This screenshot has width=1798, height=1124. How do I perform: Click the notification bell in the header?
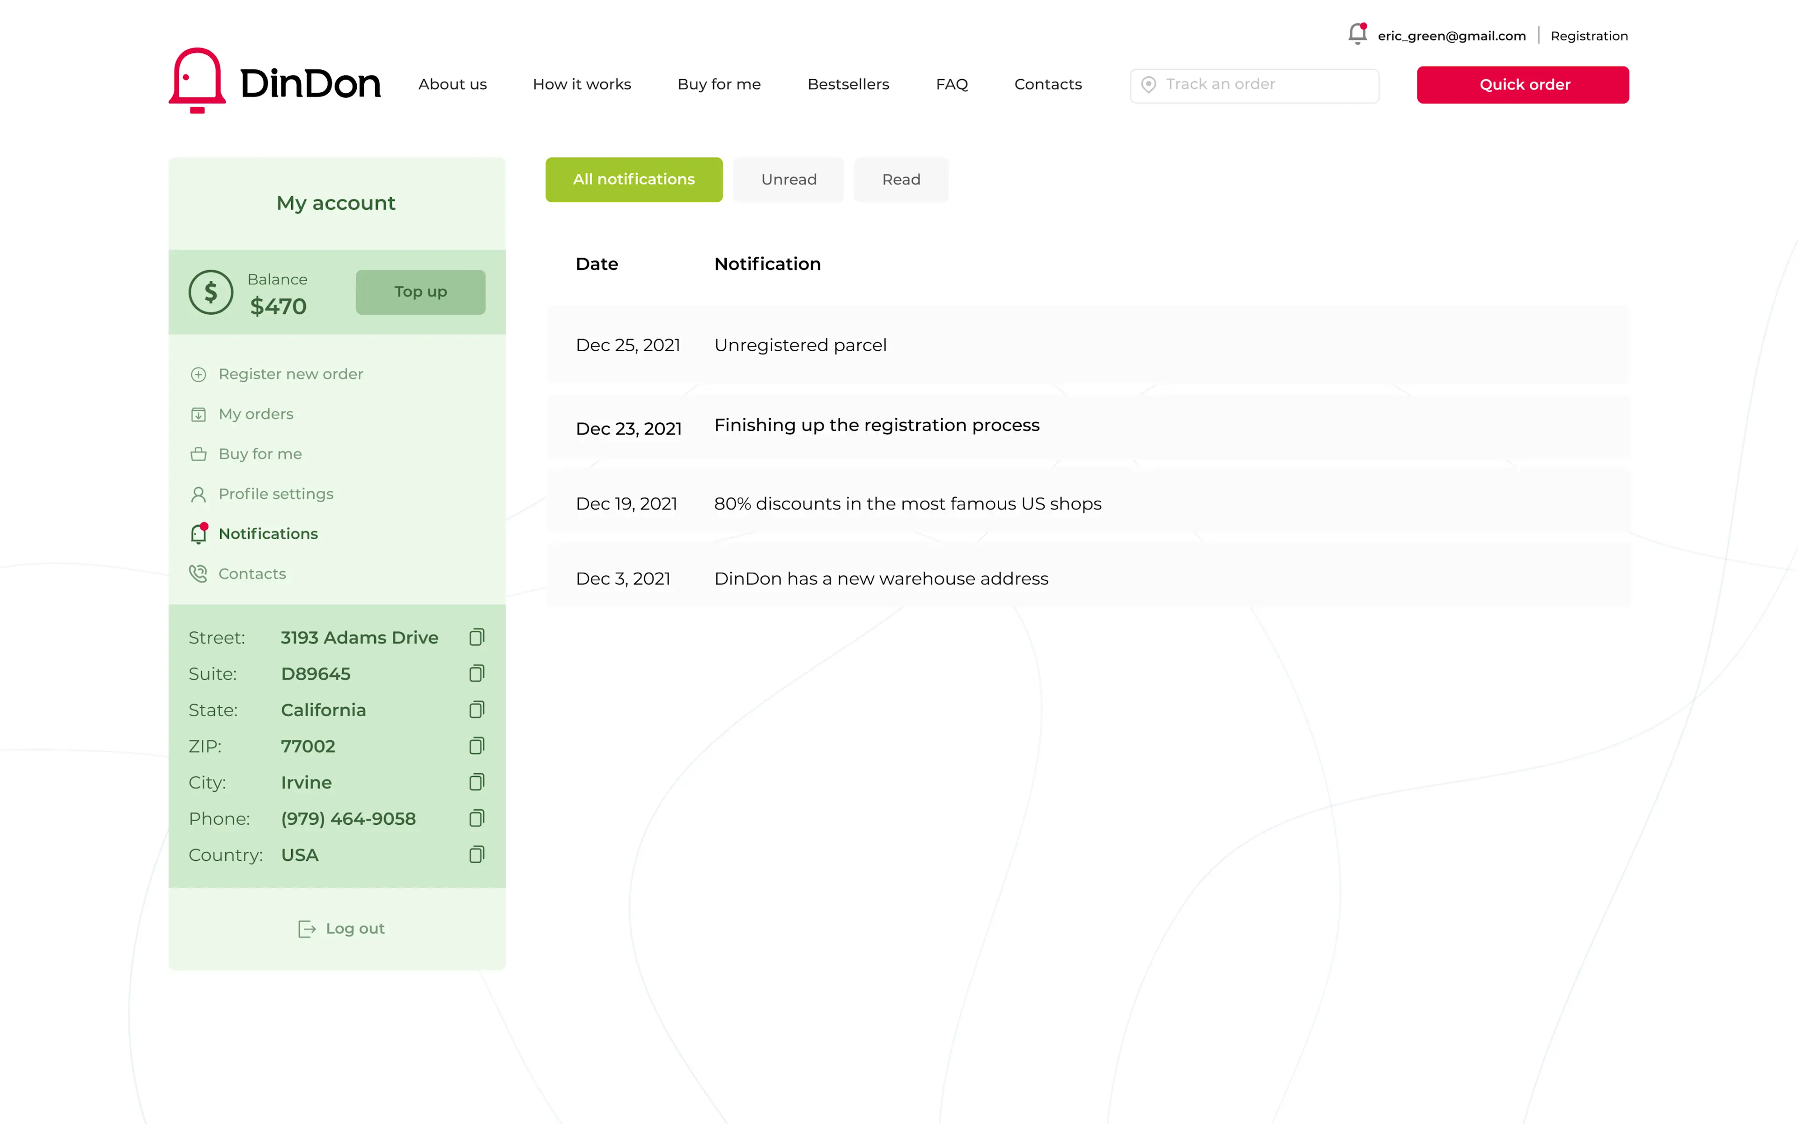(x=1356, y=34)
